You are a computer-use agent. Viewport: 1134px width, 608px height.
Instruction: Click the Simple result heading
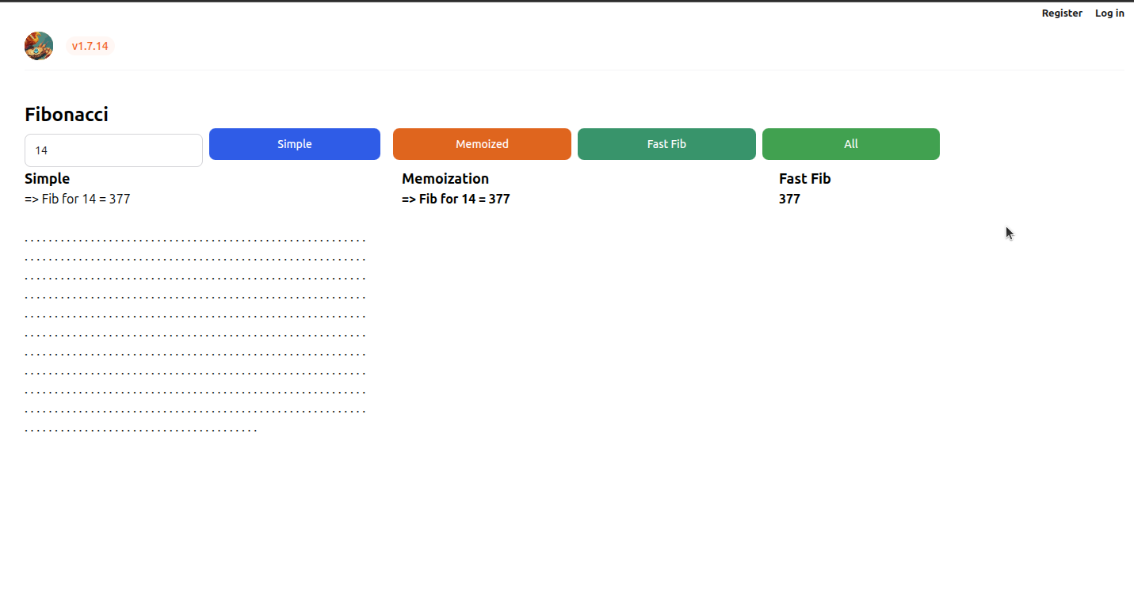(48, 179)
